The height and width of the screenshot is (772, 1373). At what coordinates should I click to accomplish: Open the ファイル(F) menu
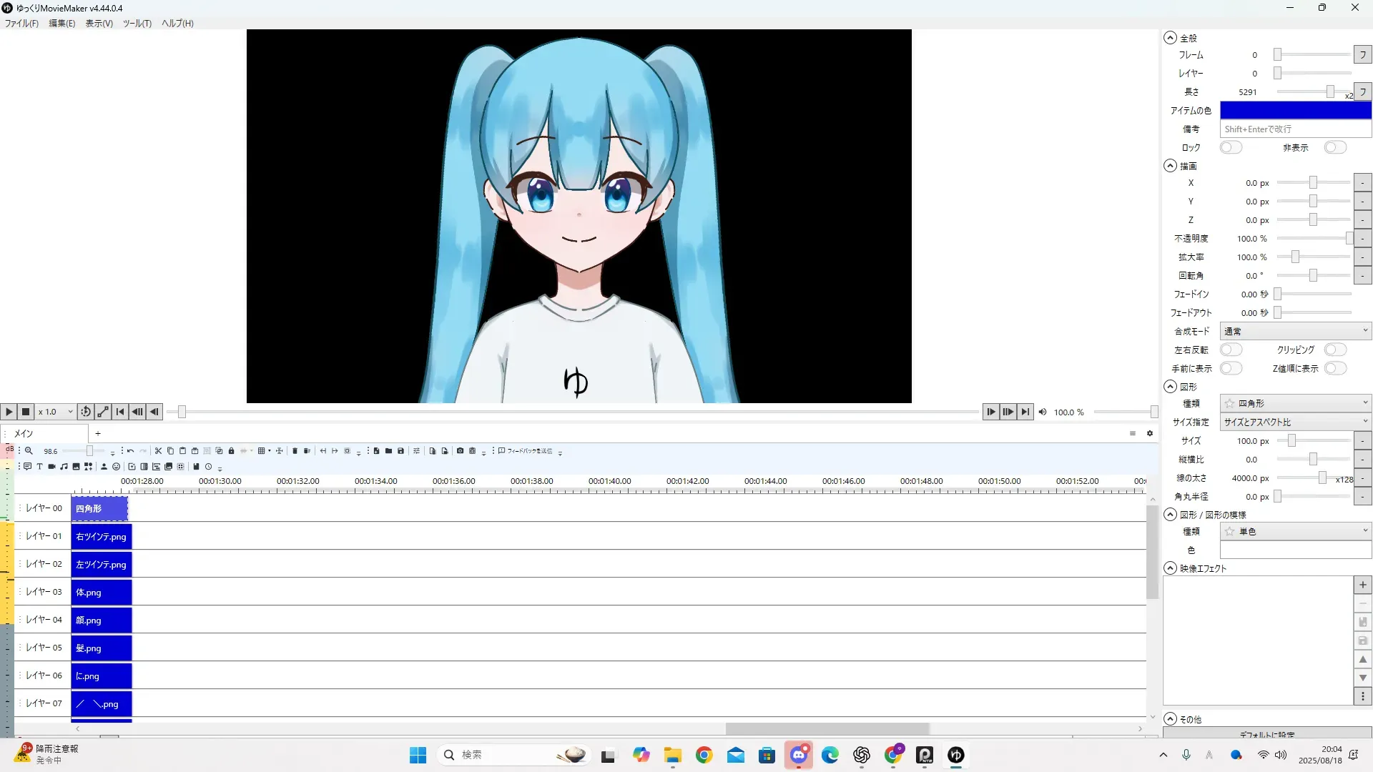21,23
